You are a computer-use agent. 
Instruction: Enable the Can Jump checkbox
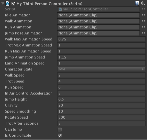tap(60, 130)
